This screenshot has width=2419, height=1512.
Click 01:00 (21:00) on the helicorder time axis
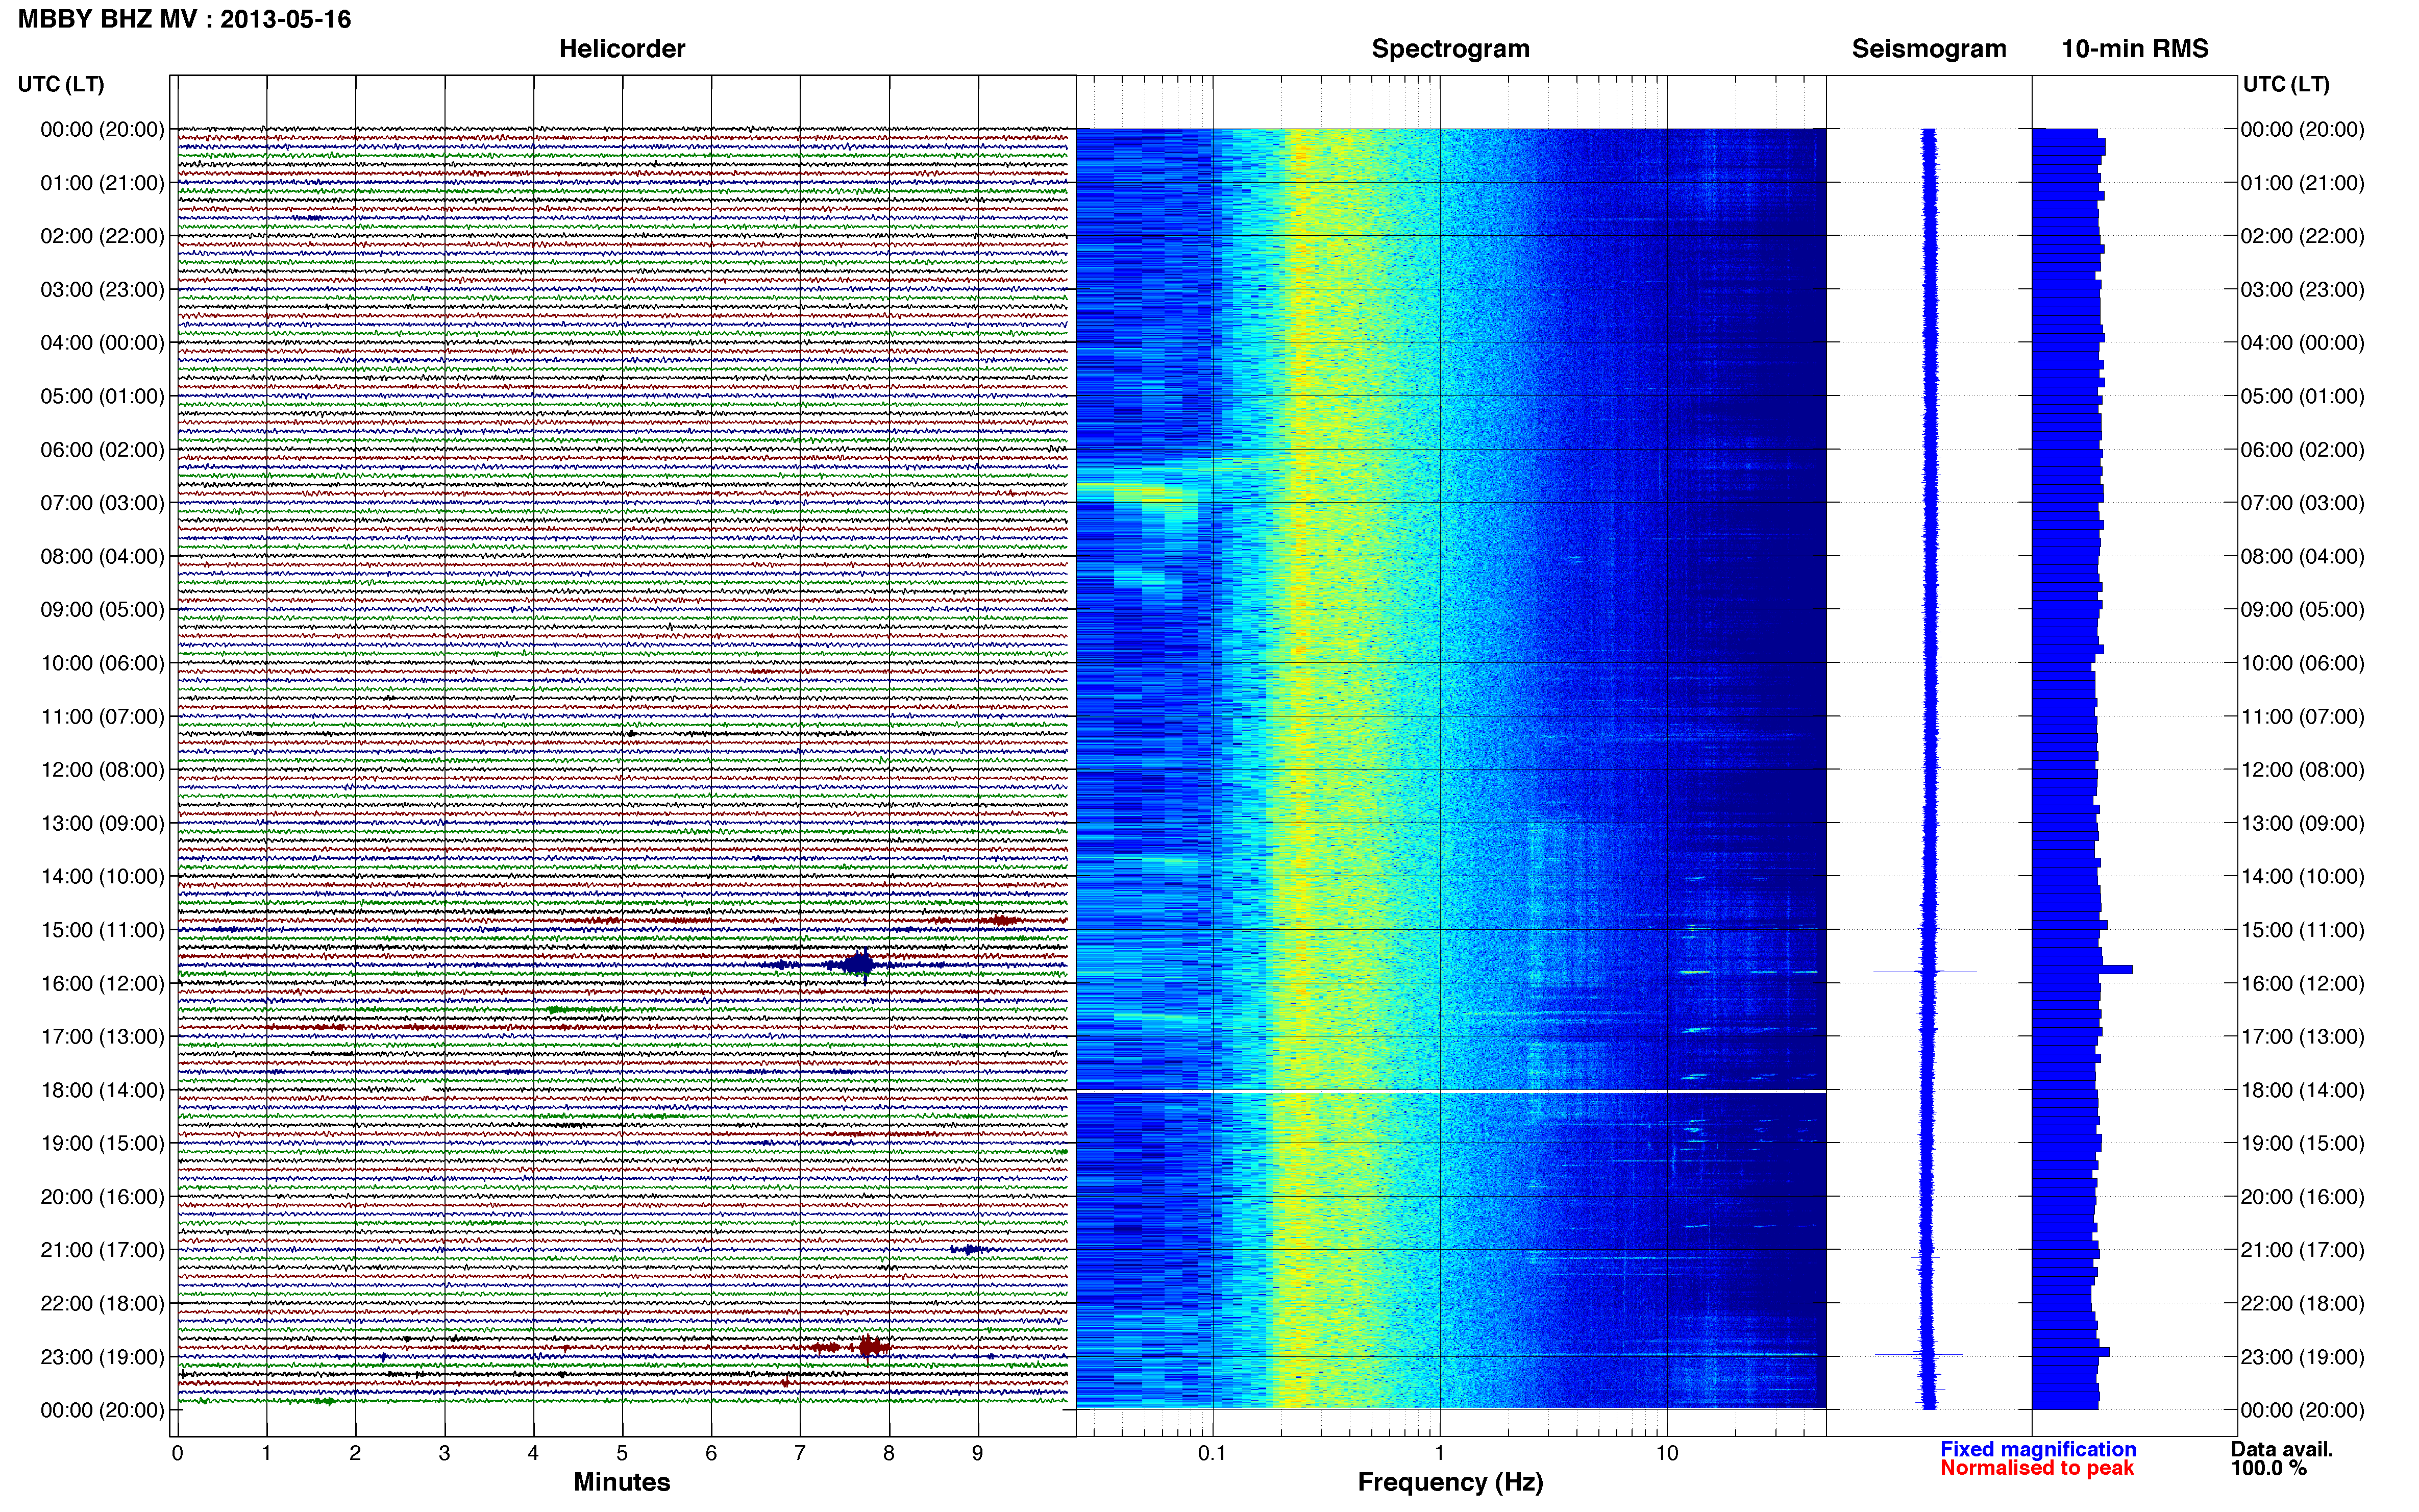(102, 183)
